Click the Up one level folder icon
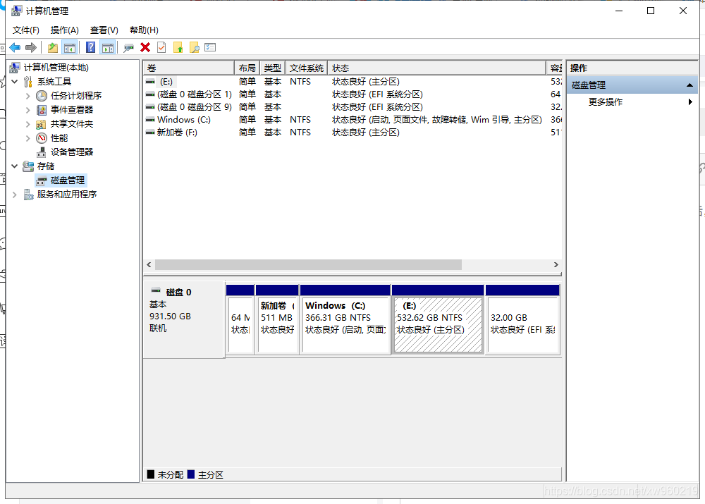Viewport: 705px width, 504px height. pyautogui.click(x=53, y=47)
